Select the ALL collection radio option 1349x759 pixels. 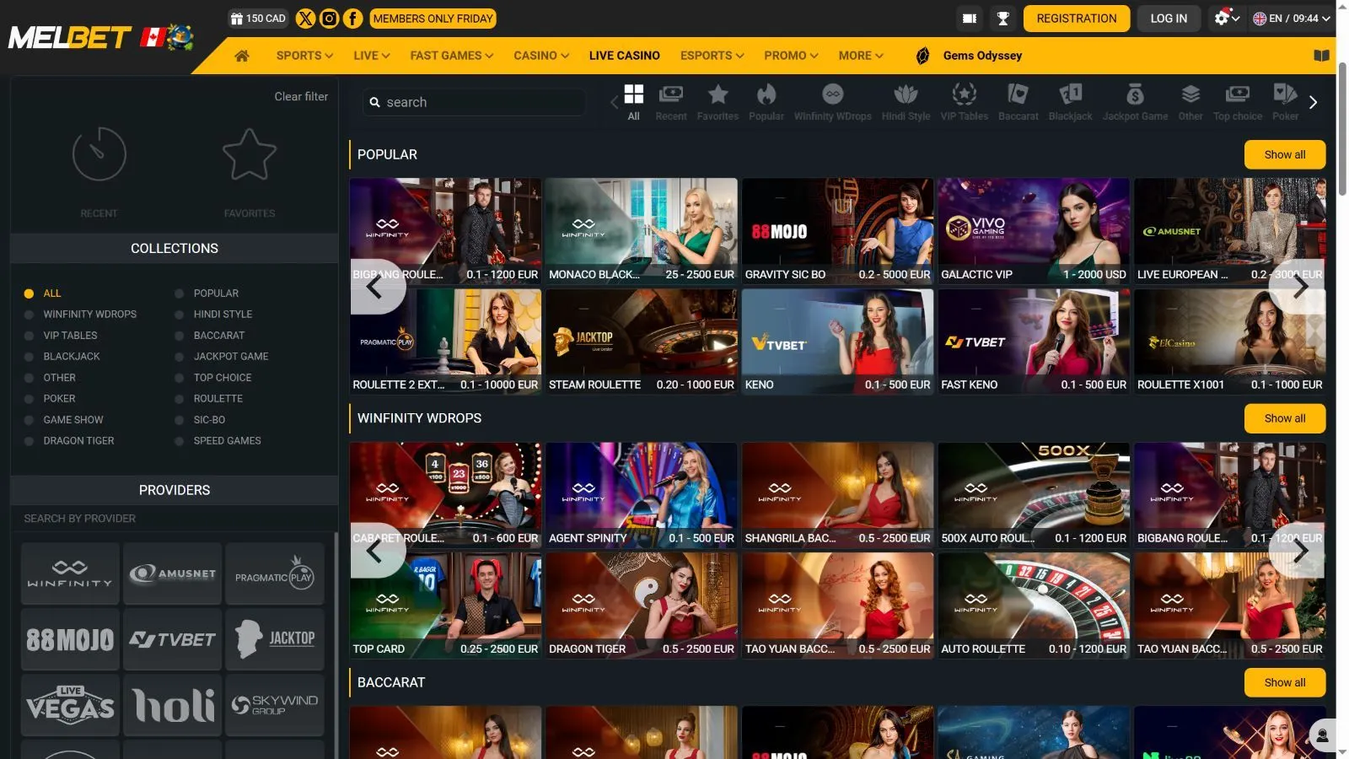pos(43,293)
